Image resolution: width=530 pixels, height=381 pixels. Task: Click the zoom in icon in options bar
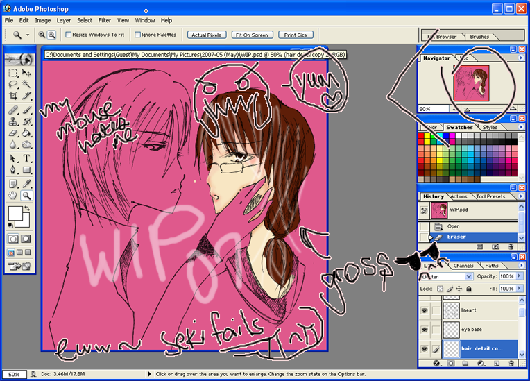click(x=42, y=35)
